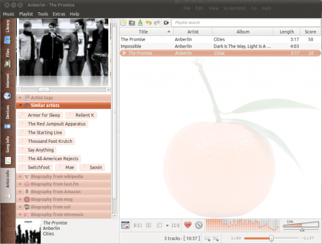The width and height of the screenshot is (322, 244).
Task: Click the triangle handle under the volume bar
Action: [x=302, y=230]
